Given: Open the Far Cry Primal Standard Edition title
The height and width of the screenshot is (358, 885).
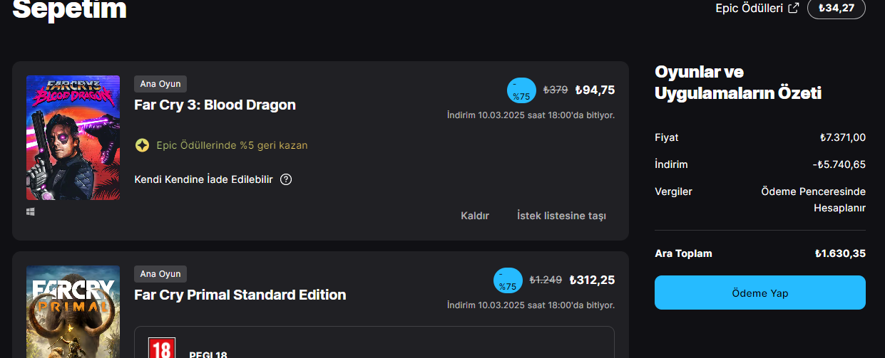Looking at the screenshot, I should click(240, 295).
